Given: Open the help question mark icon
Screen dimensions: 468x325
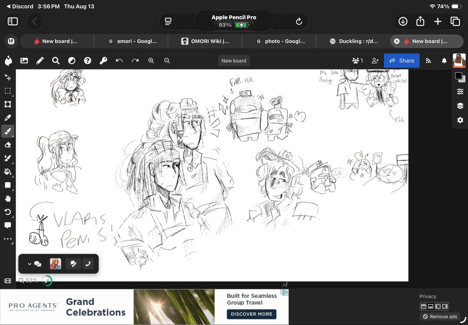Looking at the screenshot, I should 87,60.
